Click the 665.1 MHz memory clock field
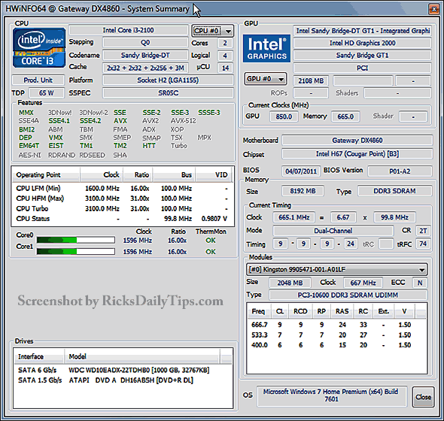Screen dimensions: 444x421 coord(294,217)
